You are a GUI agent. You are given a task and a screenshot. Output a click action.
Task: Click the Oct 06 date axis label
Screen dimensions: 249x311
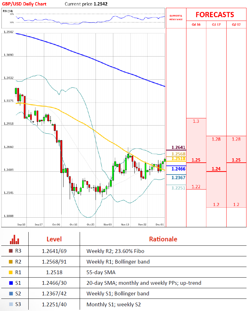[56, 225]
